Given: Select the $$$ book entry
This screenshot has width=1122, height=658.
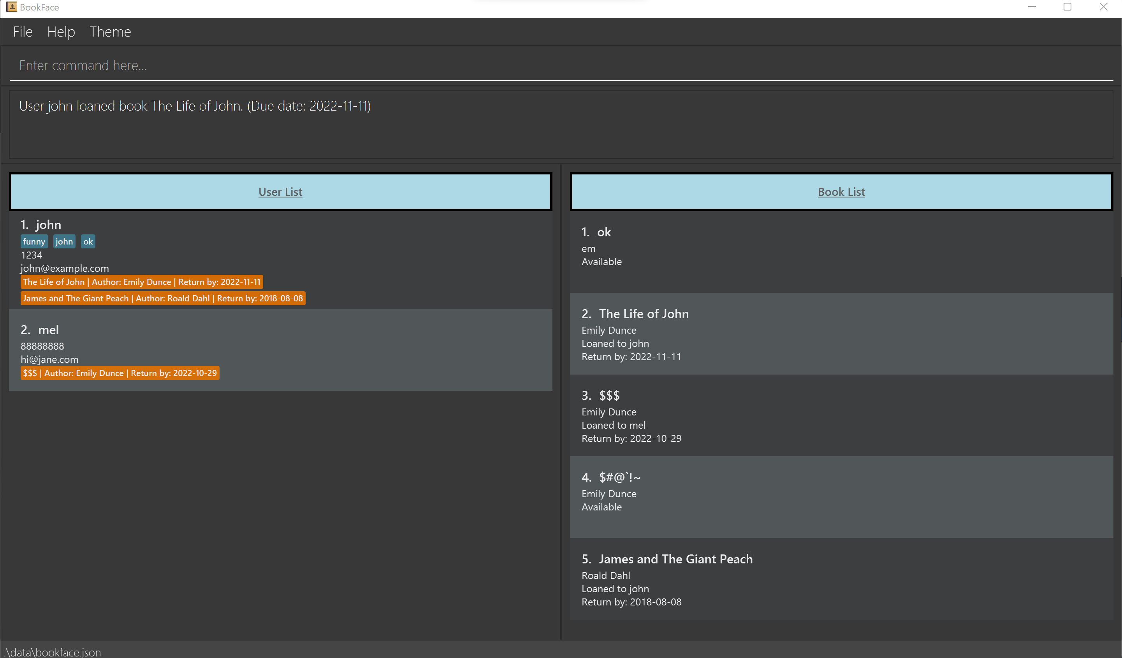Looking at the screenshot, I should pos(841,415).
